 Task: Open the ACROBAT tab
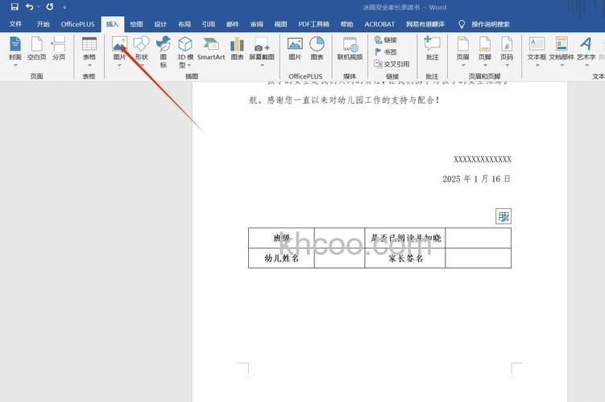click(x=379, y=24)
